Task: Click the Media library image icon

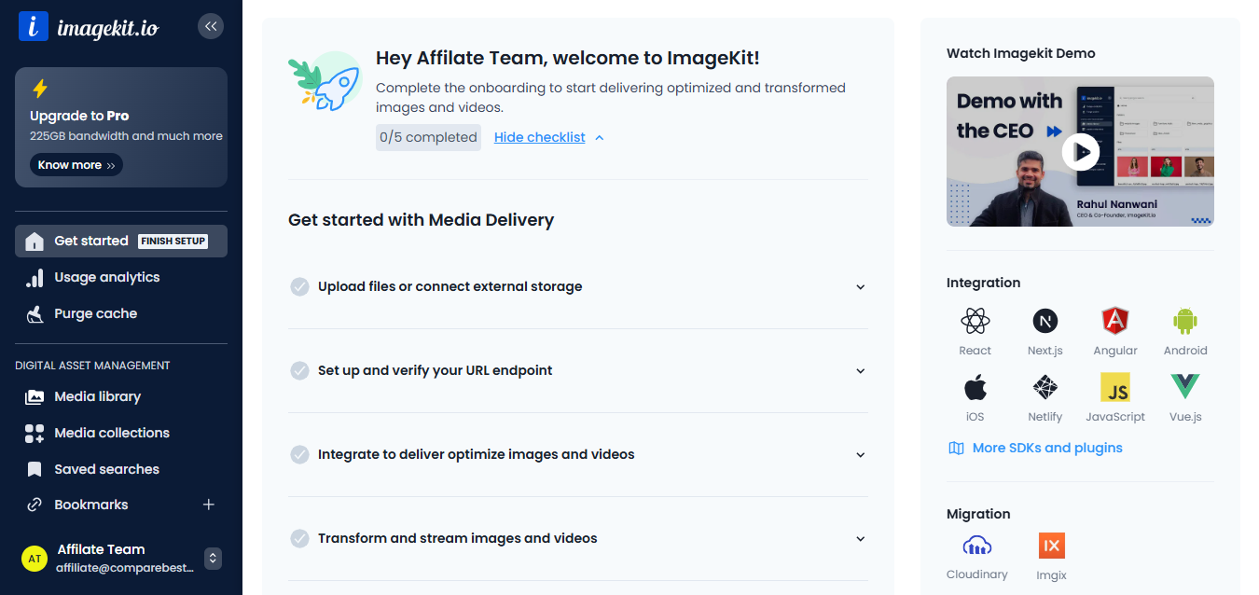Action: tap(35, 396)
